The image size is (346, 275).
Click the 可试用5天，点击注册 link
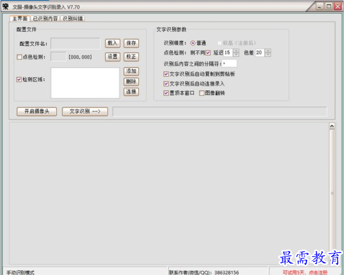point(305,272)
